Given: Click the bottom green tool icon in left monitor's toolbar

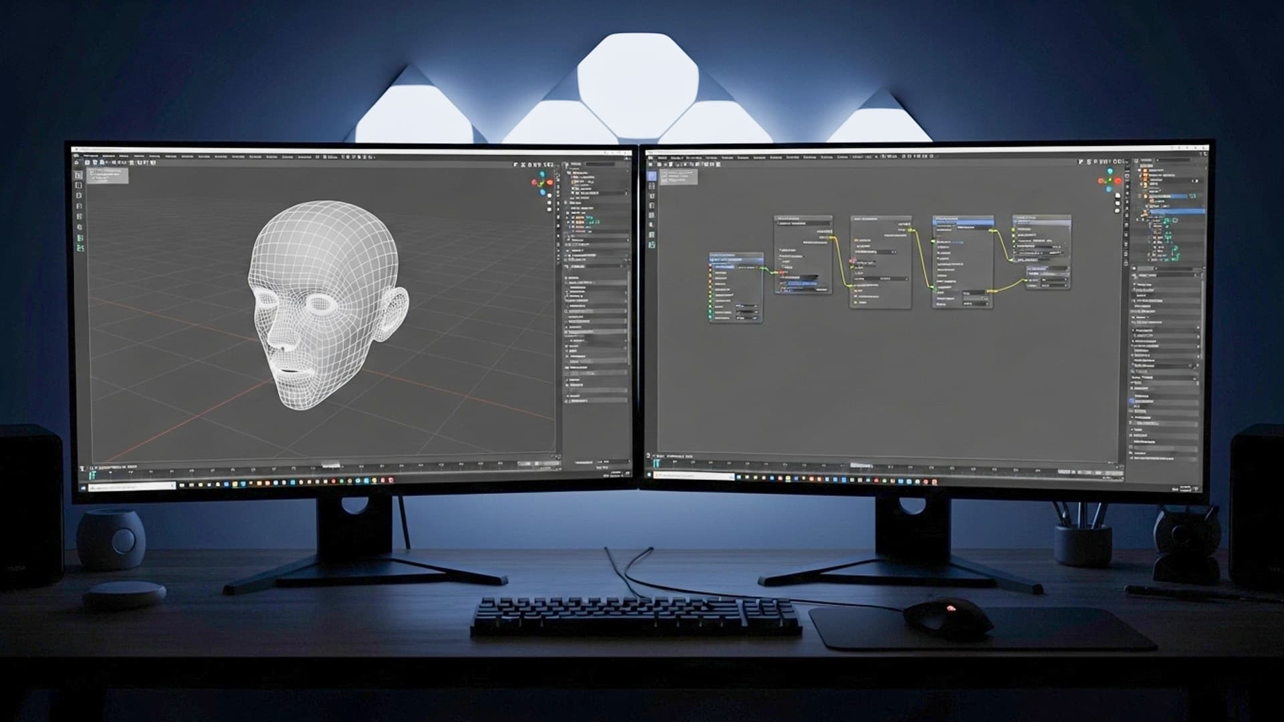Looking at the screenshot, I should (x=81, y=248).
